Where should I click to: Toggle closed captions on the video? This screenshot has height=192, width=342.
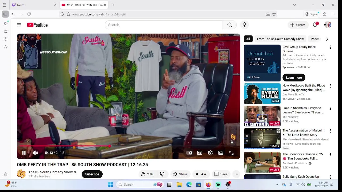tap(200, 153)
